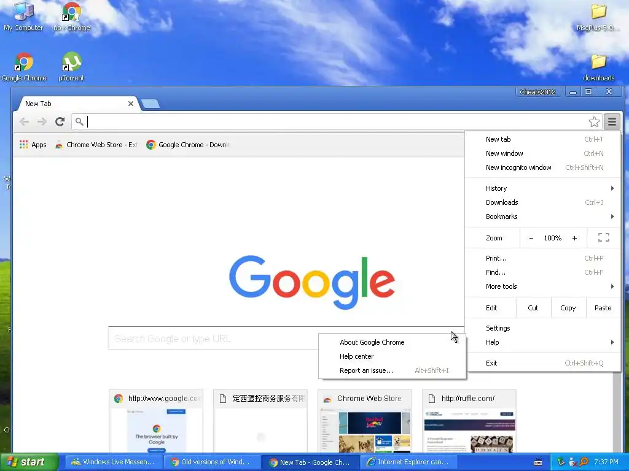629x471 pixels.
Task: Select About Google Chrome in Help submenu
Action: (x=393, y=342)
